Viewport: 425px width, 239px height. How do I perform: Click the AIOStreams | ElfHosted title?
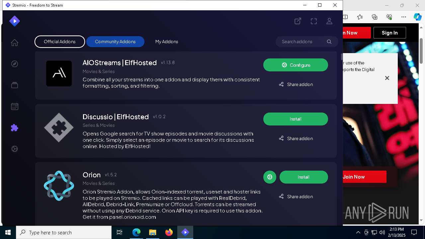[120, 63]
